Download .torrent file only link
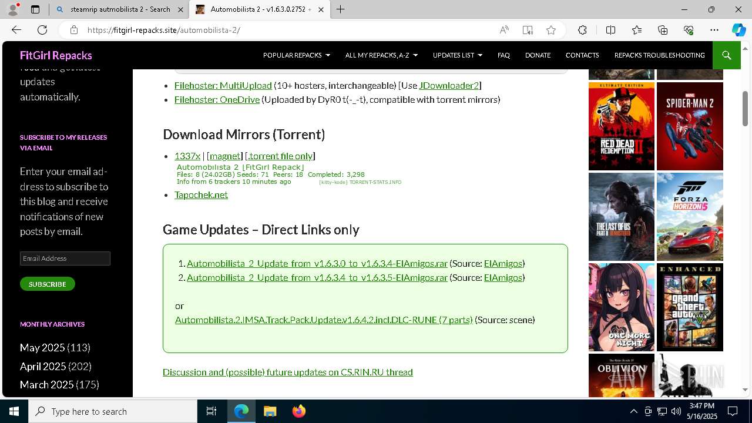Screen dimensions: 752x423 (x=280, y=156)
